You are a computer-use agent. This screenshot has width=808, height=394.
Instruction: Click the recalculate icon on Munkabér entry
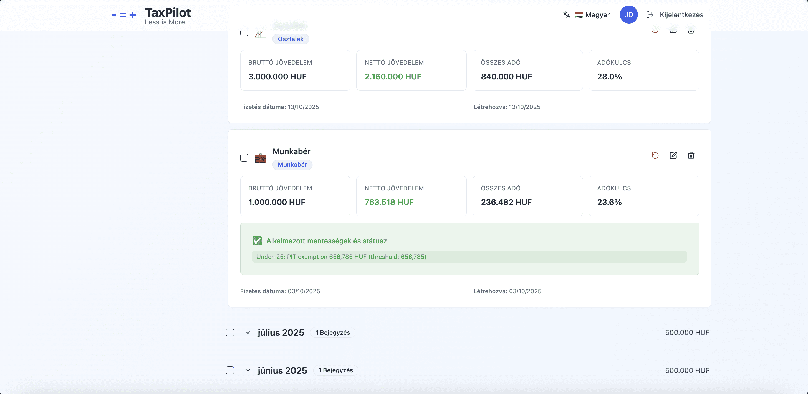pyautogui.click(x=655, y=156)
